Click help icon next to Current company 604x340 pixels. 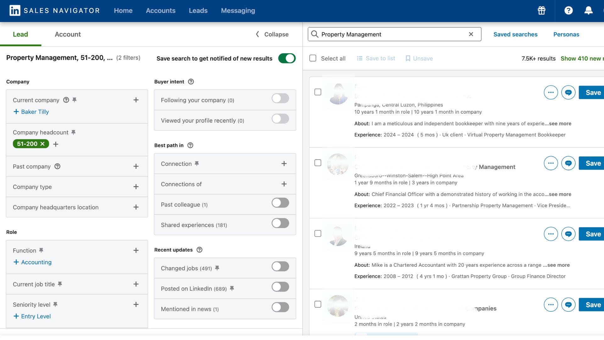[66, 100]
